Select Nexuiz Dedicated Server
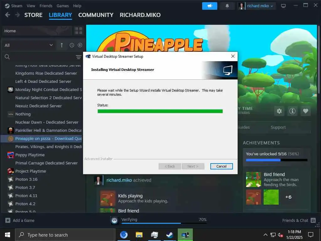Viewport: 321px width, 241px height. tap(39, 106)
